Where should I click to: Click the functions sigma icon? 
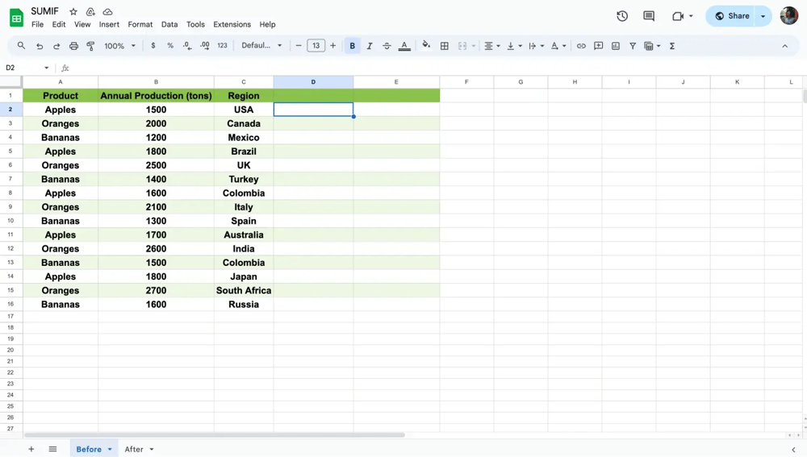672,46
